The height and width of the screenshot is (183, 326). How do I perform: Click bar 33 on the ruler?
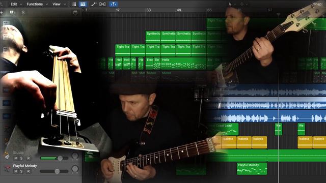click(148, 10)
